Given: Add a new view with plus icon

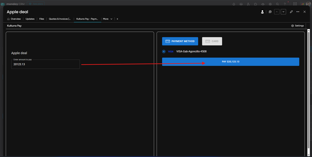Looking at the screenshot, I should tap(117, 19).
